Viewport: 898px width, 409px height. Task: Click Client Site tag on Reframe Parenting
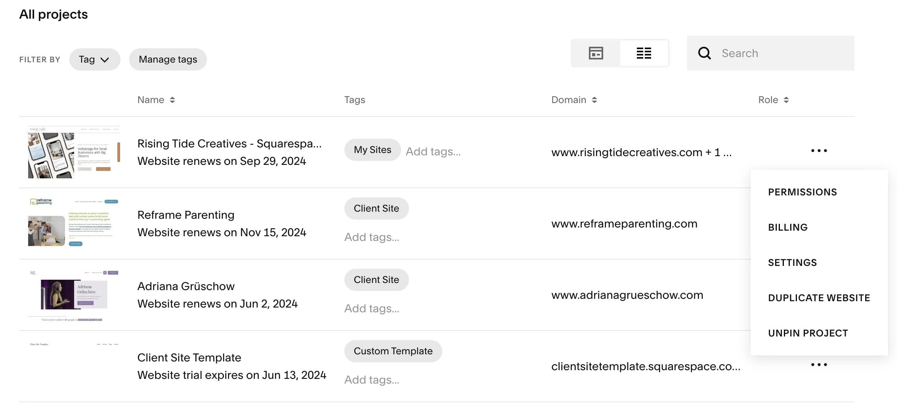point(376,208)
